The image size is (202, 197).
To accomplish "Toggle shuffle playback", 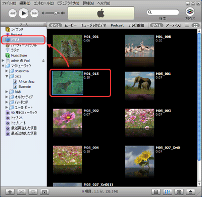I will pos(21,192).
